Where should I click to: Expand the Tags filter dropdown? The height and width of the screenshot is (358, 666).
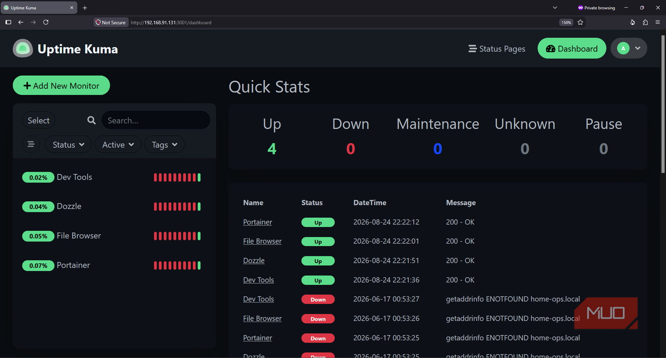coord(165,145)
